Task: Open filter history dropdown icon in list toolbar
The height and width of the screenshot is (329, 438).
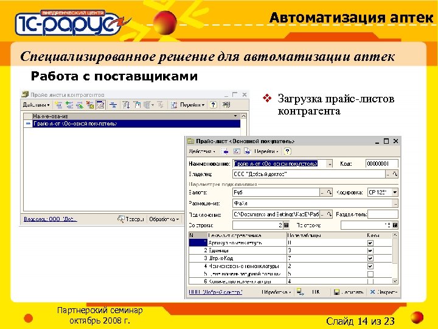Action: click(x=149, y=105)
